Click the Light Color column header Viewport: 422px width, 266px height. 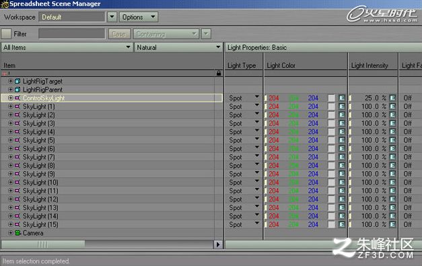tap(281, 65)
